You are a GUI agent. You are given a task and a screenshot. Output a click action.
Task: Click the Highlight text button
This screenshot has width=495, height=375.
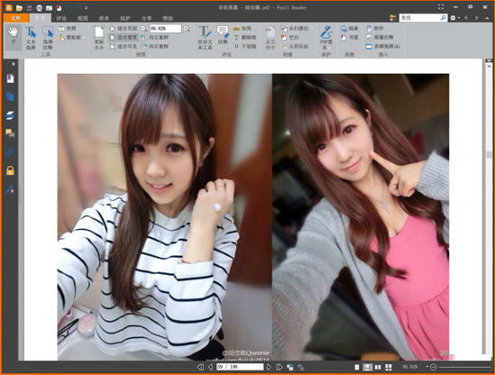point(243,29)
